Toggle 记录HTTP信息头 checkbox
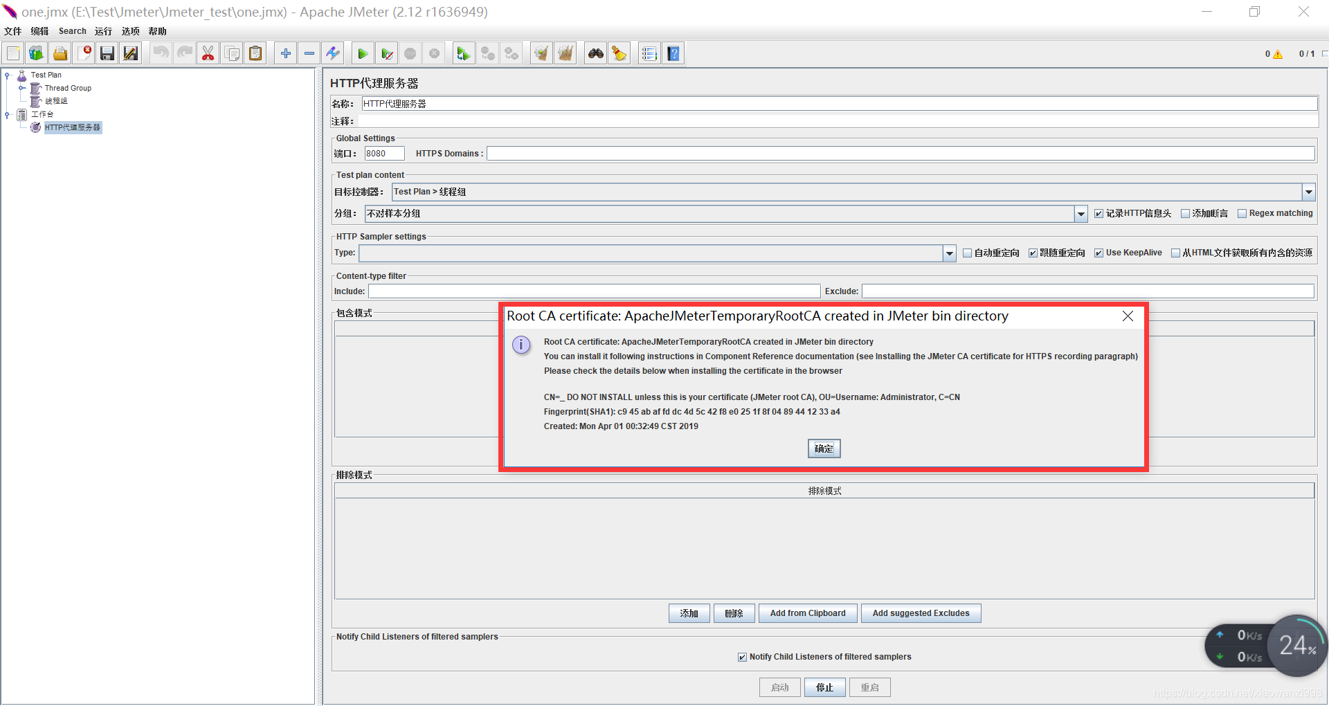The image size is (1329, 706). pos(1099,213)
